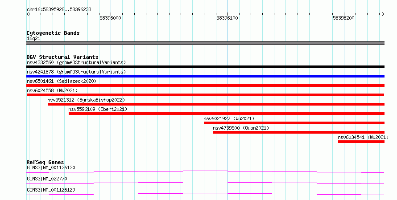
Task: Select the magenta GINS3|NM_001126129 transcript line
Action: click(205, 194)
